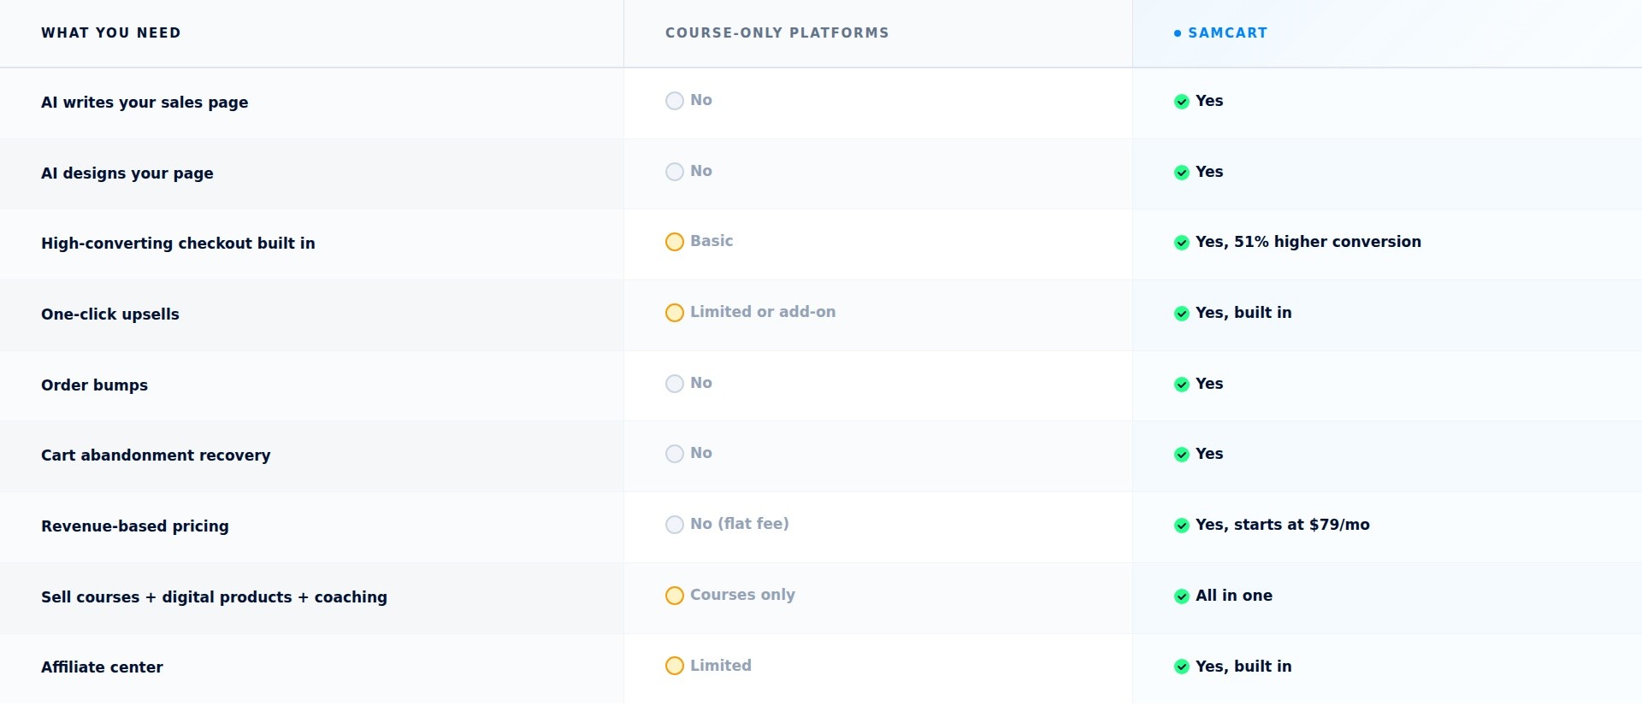Click 'No' text in AI designs your page row
The width and height of the screenshot is (1642, 705).
pos(701,171)
